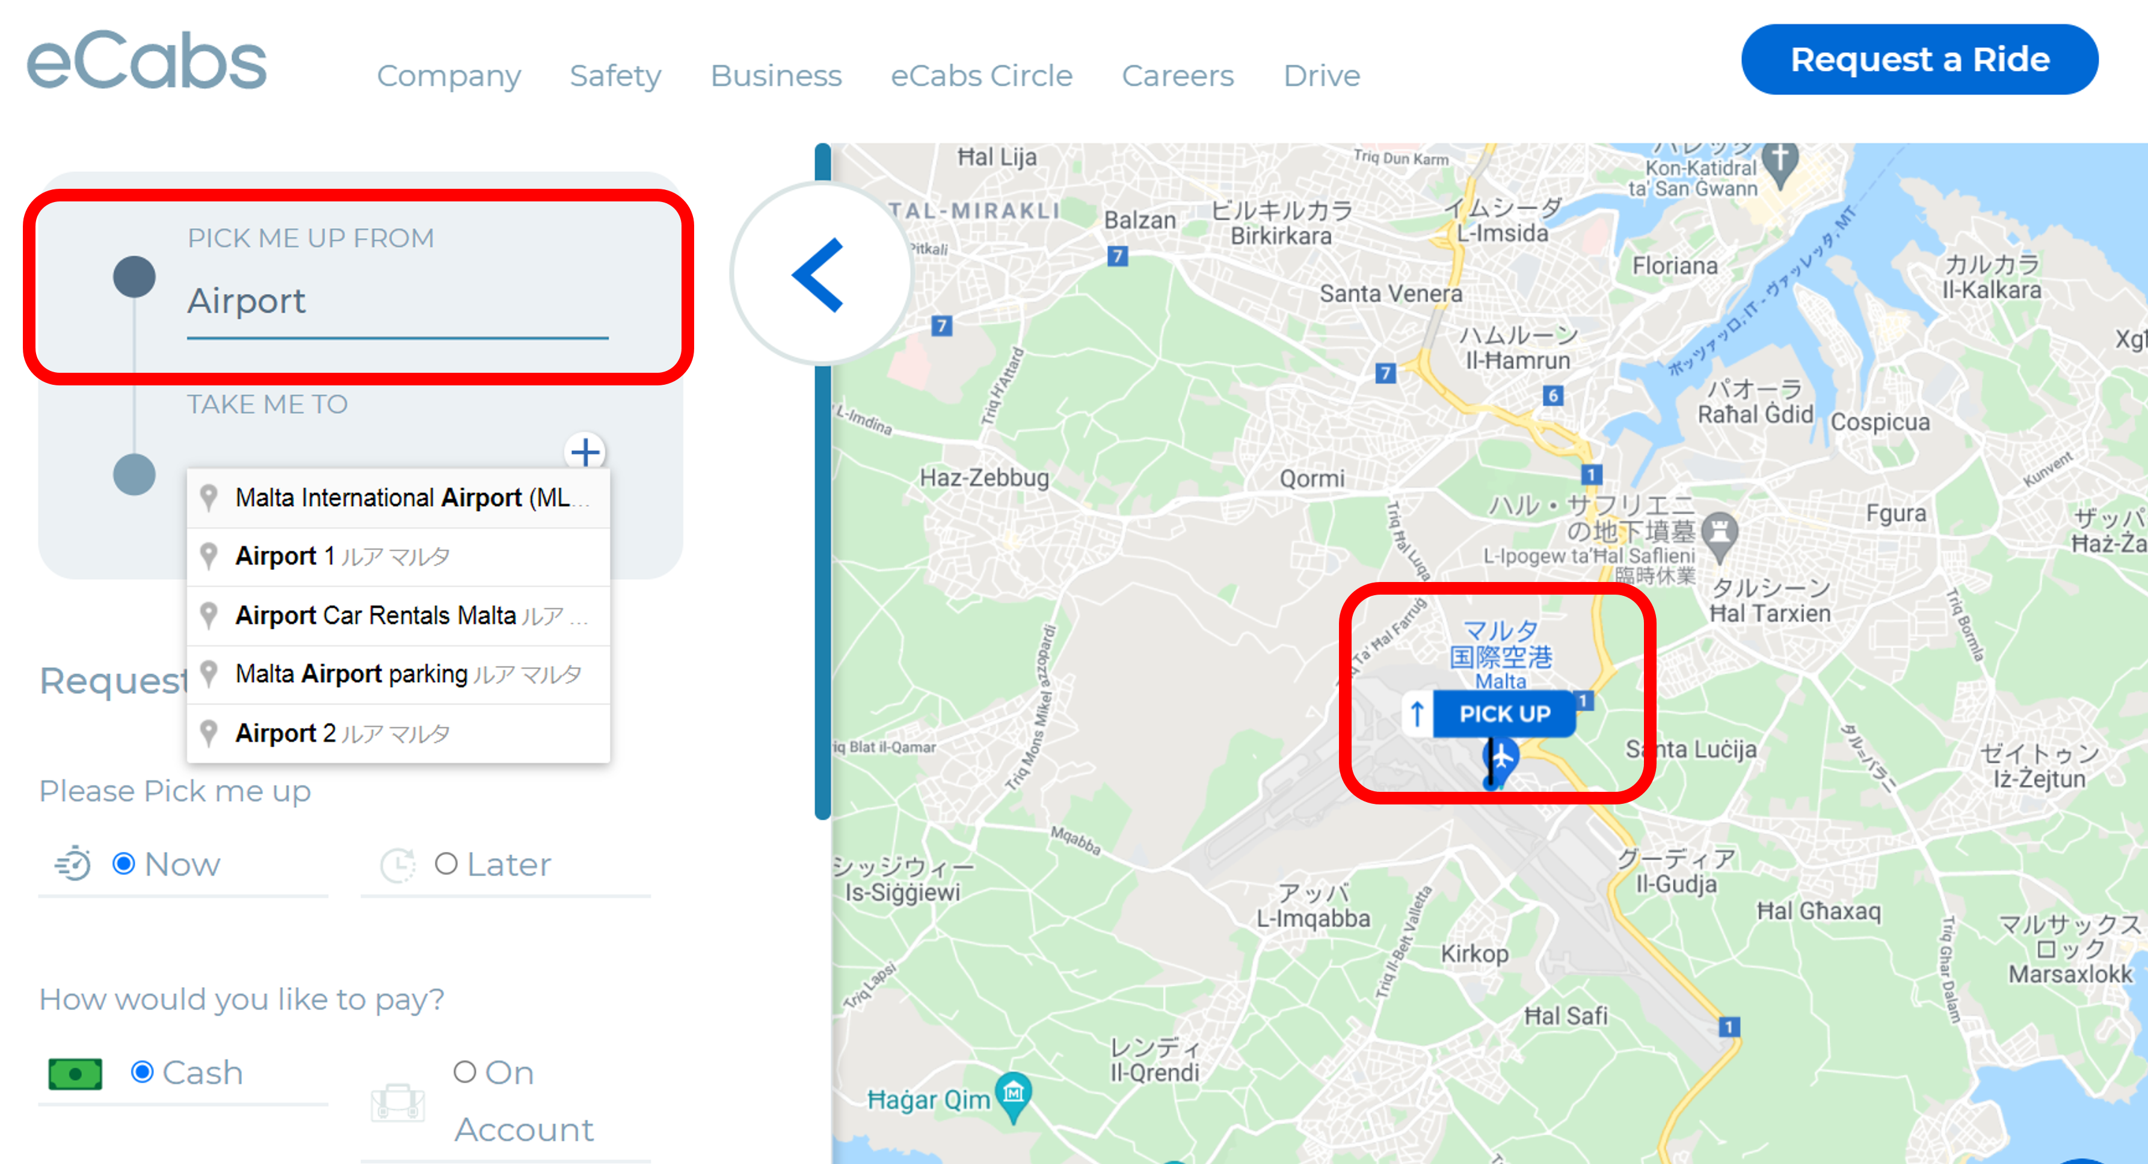The image size is (2148, 1164).
Task: Click pin icon next to Airport 1
Action: tap(209, 557)
